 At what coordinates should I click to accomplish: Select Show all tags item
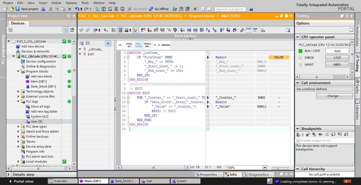[40, 107]
